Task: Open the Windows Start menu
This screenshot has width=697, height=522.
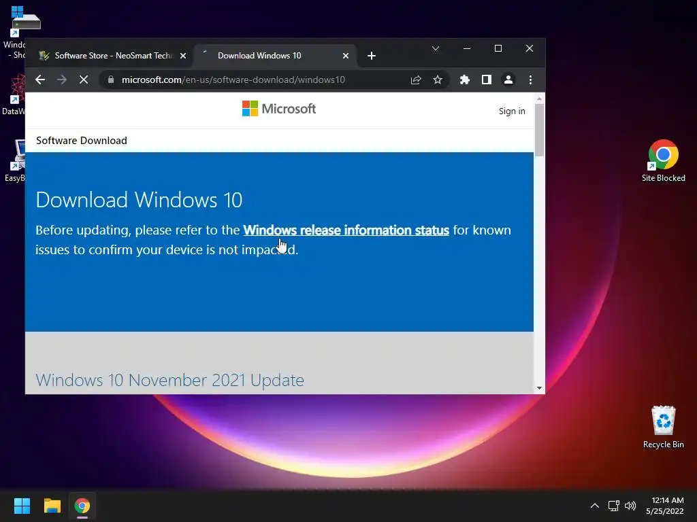Action: [x=22, y=506]
